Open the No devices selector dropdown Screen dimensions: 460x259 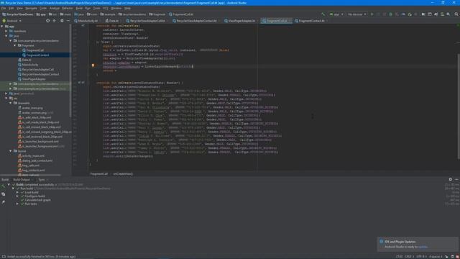(356, 14)
